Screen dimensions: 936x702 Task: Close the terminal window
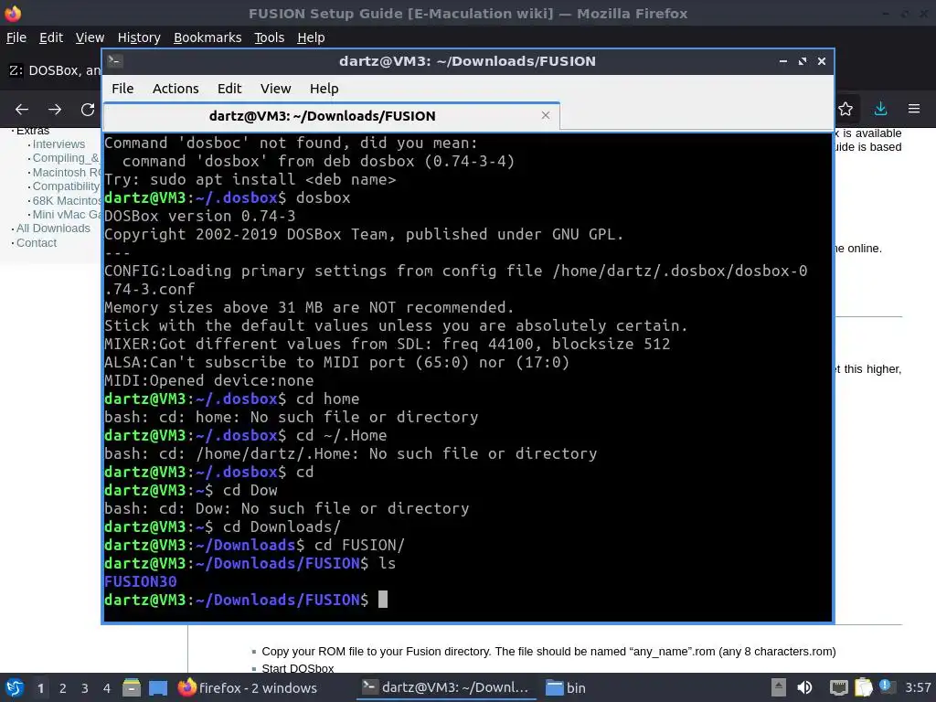(822, 61)
